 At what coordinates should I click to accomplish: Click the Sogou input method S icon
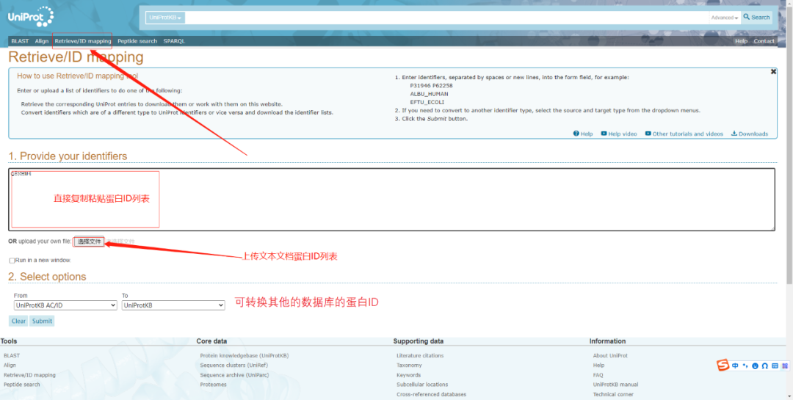pyautogui.click(x=723, y=366)
